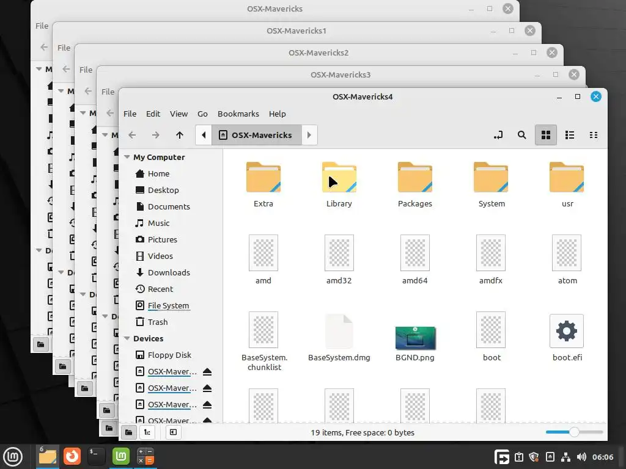This screenshot has height=469, width=626.
Task: Select the boot file
Action: (x=491, y=336)
